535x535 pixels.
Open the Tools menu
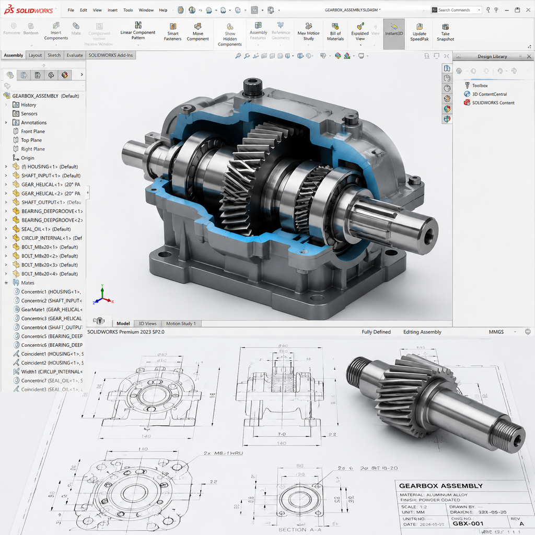(128, 10)
